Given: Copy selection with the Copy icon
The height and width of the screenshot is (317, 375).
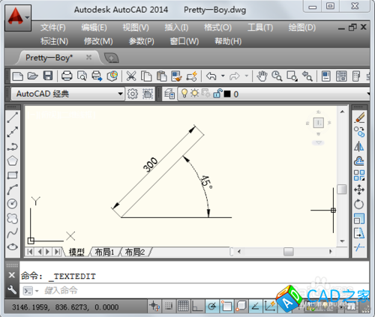Looking at the screenshot, I should tap(146, 76).
